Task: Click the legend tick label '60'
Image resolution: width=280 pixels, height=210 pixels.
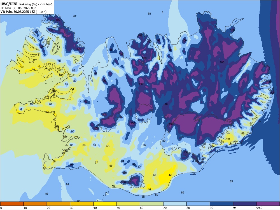Action: [142, 208]
